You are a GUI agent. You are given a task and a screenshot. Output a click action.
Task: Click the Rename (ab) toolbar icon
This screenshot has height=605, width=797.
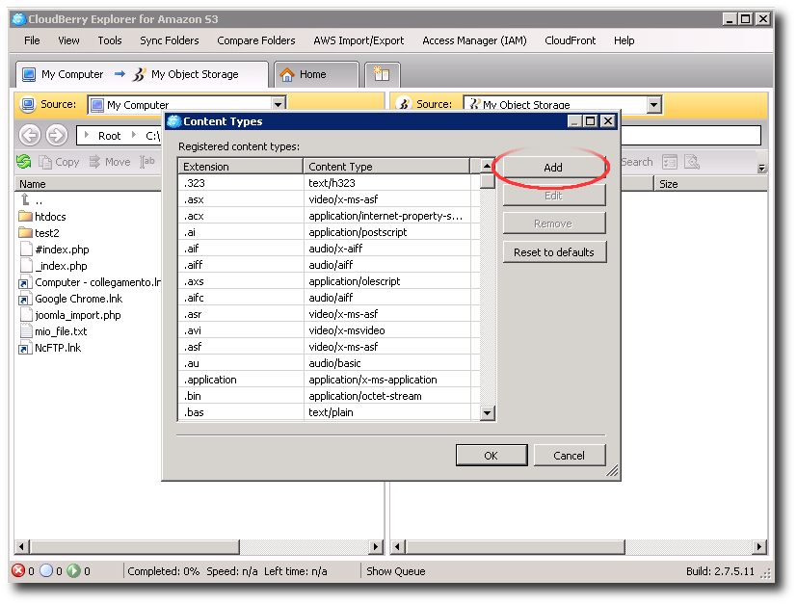point(146,162)
